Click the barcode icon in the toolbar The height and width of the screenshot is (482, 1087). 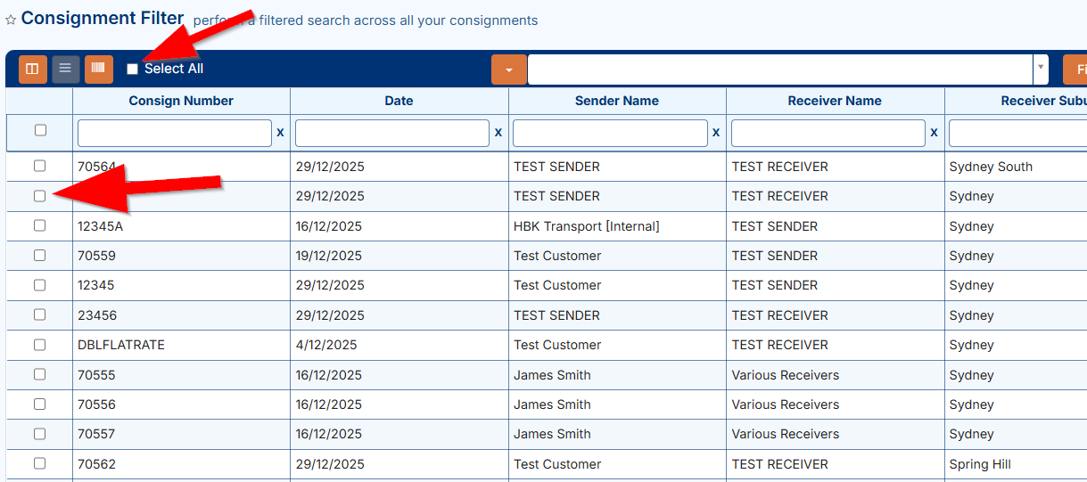click(98, 69)
